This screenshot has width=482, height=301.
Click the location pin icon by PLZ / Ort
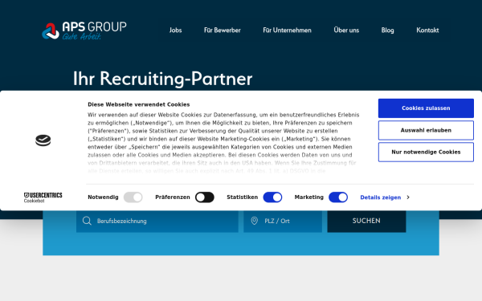[x=254, y=221]
